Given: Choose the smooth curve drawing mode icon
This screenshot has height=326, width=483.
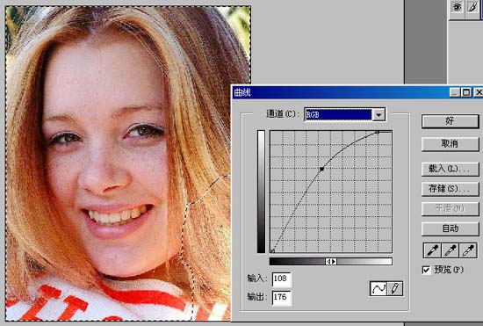Looking at the screenshot, I should coord(378,289).
